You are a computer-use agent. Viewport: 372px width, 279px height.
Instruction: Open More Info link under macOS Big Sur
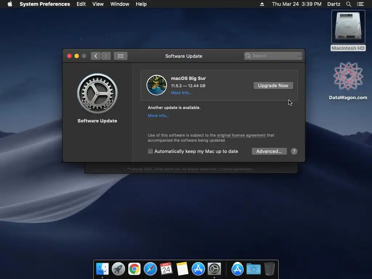(x=182, y=93)
